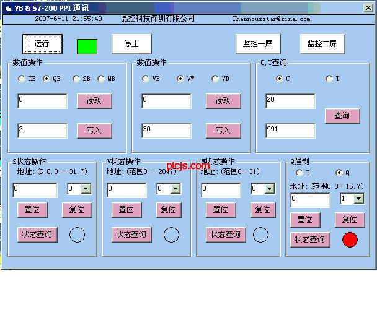The height and width of the screenshot is (333, 377).
Task: Click 状态查询 in M状态操作
Action: (226, 235)
